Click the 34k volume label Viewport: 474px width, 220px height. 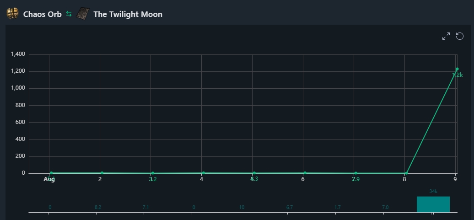pyautogui.click(x=433, y=191)
